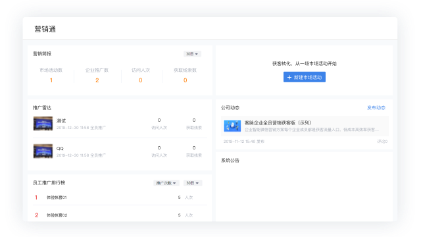Click the 推广雷达 section heading
The image size is (421, 237).
(42, 108)
